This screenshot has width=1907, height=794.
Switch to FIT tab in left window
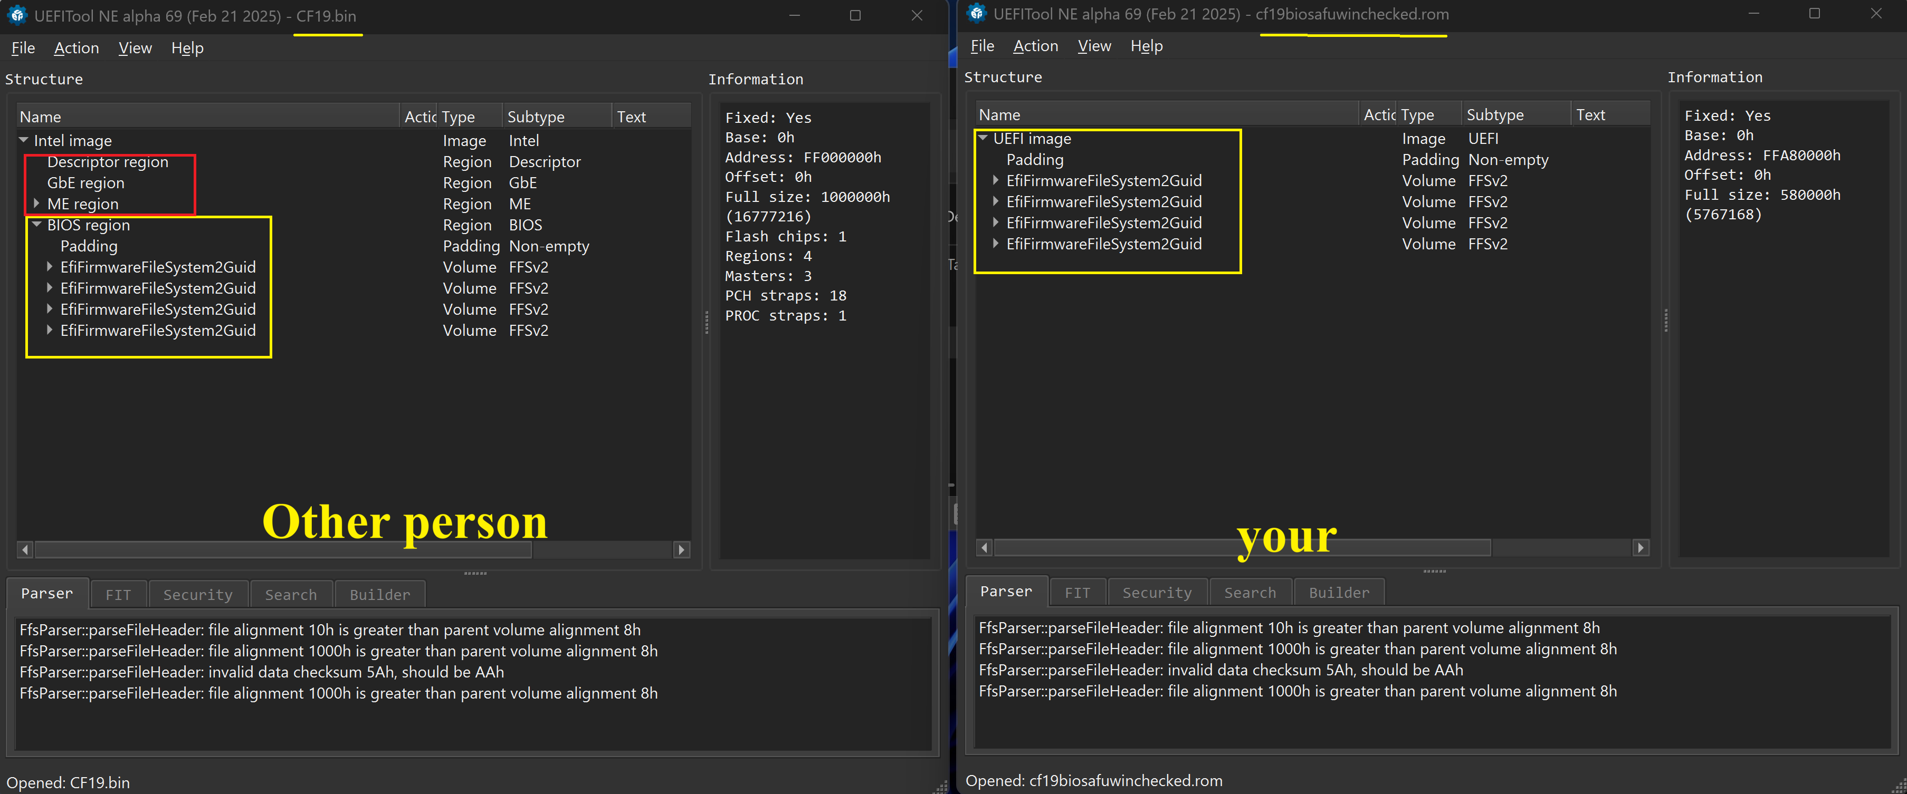pyautogui.click(x=118, y=594)
